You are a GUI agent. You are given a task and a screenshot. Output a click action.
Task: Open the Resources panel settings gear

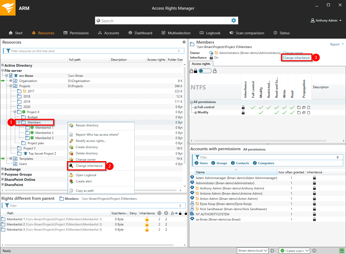coord(184,42)
